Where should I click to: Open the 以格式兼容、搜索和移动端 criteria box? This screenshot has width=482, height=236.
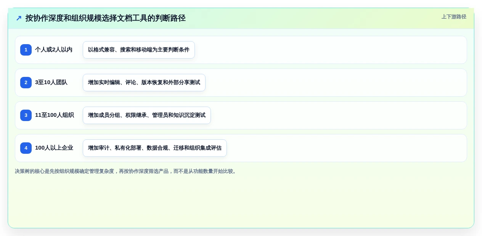(139, 50)
